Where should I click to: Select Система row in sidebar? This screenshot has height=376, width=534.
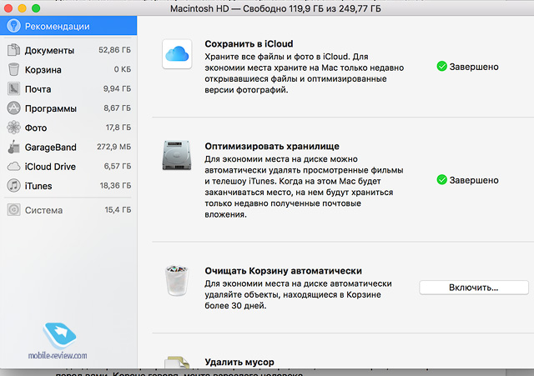pyautogui.click(x=68, y=210)
